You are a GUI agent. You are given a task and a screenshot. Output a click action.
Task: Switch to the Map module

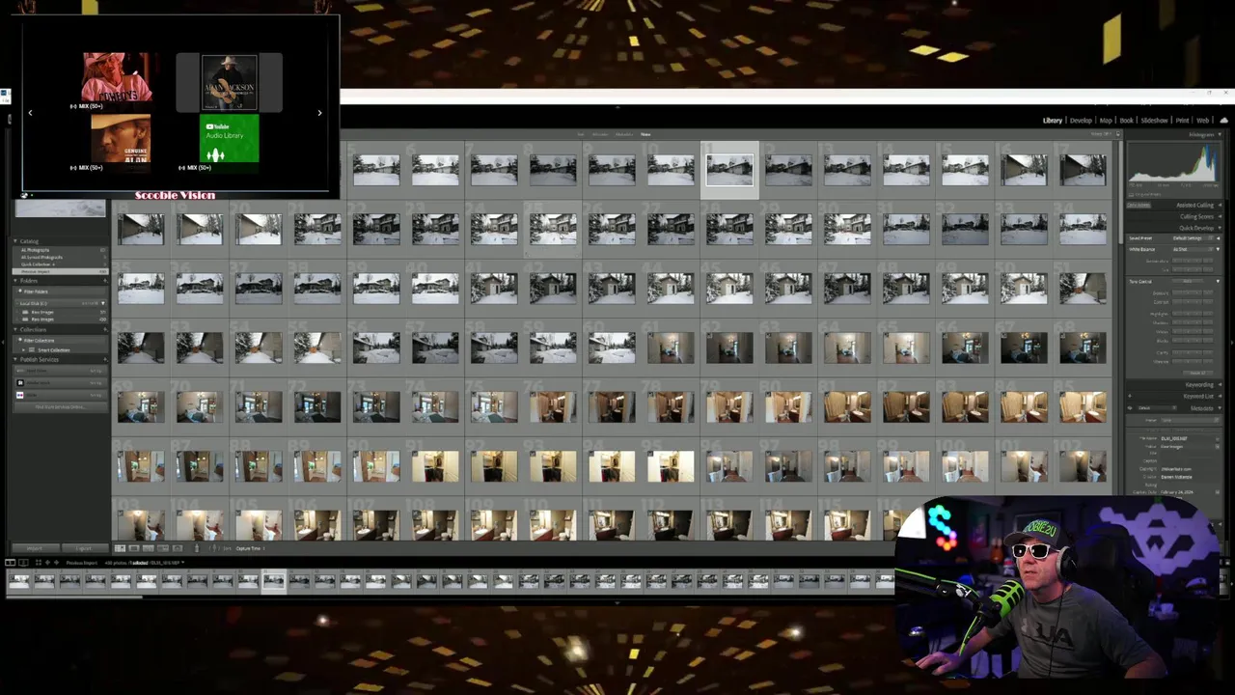(1106, 121)
